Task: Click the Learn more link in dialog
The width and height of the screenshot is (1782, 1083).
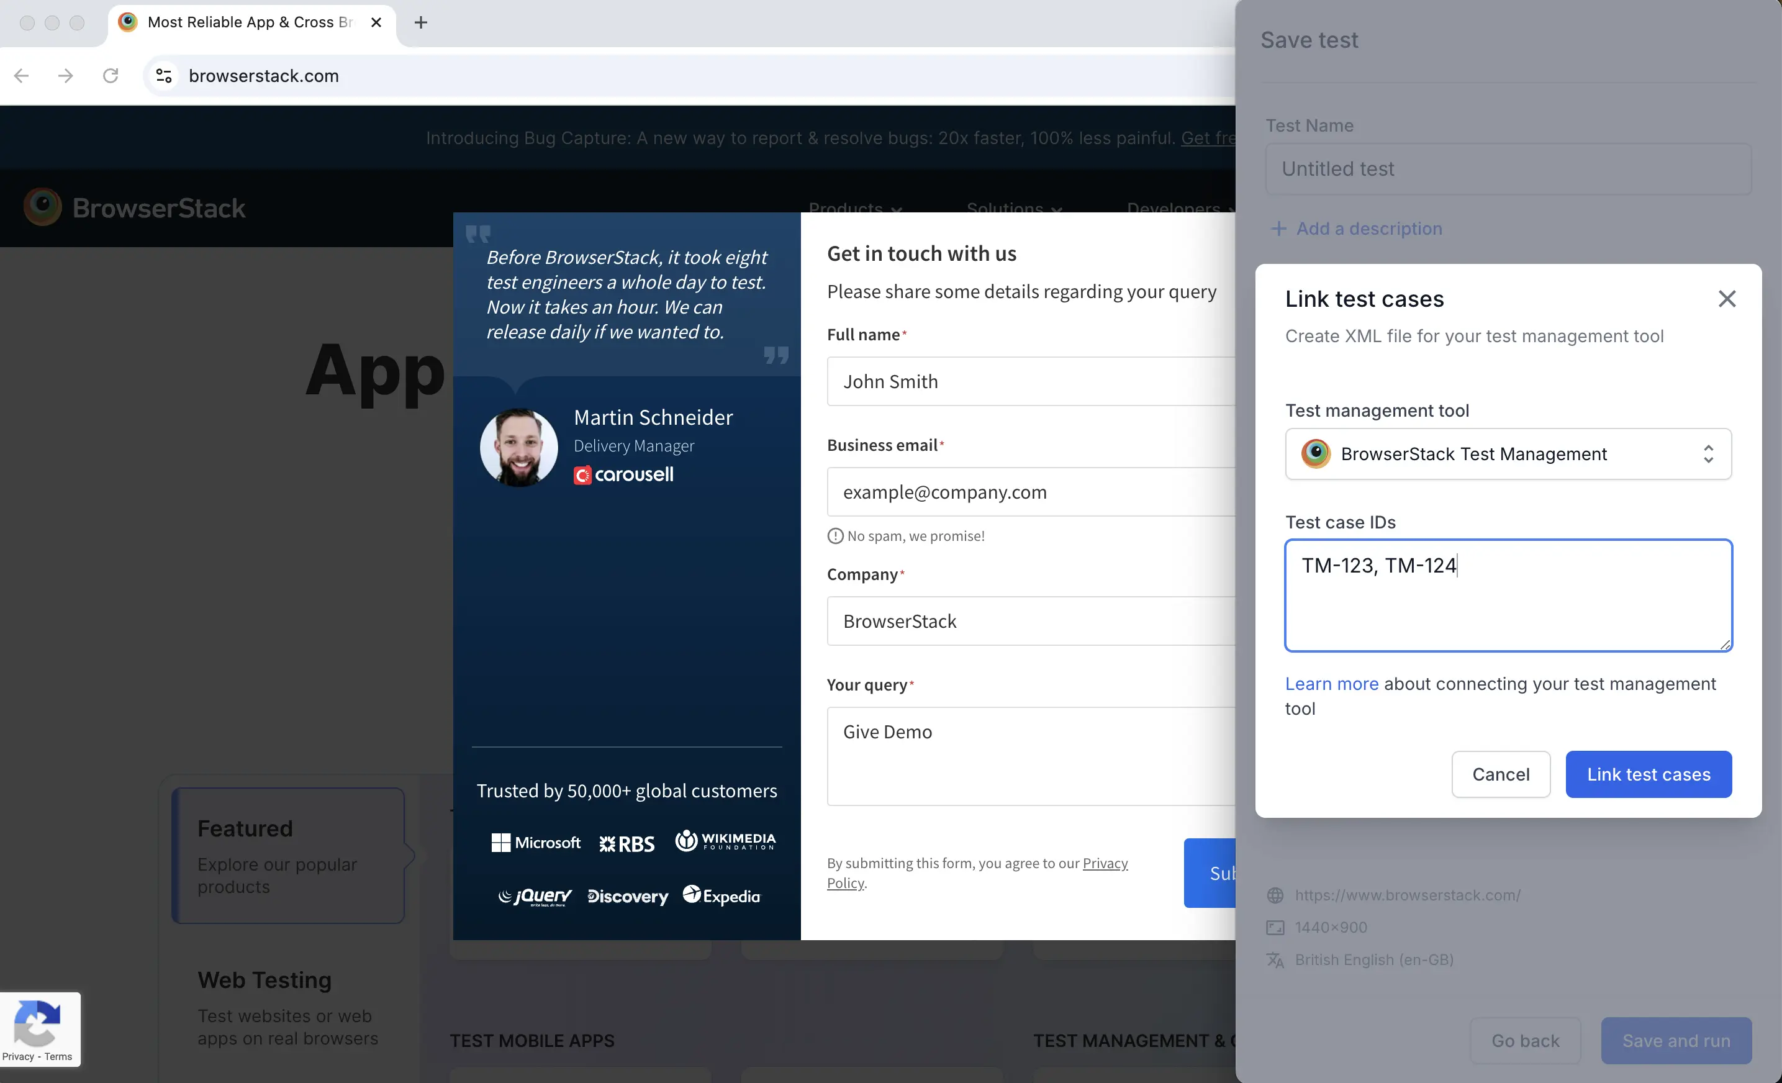Action: pyautogui.click(x=1332, y=684)
